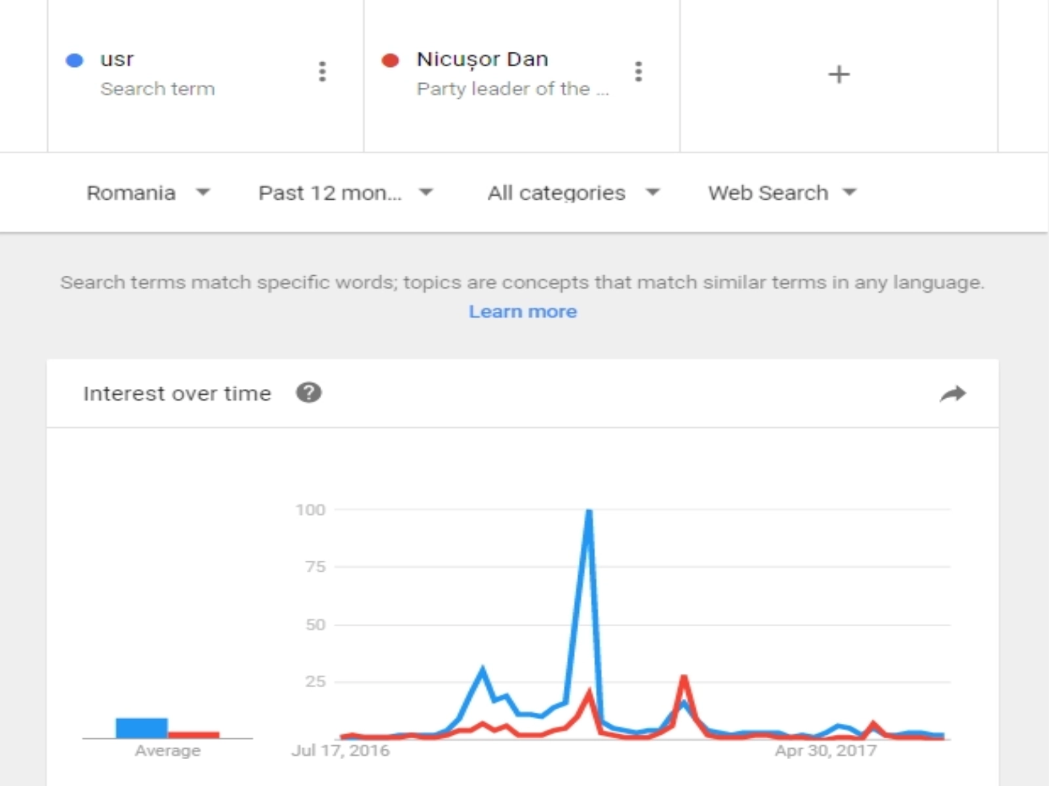Click the red line's highest peak
This screenshot has width=1049, height=786.
tap(684, 677)
